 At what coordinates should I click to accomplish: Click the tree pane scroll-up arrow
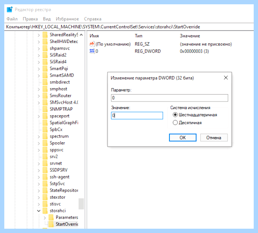pos(81,35)
